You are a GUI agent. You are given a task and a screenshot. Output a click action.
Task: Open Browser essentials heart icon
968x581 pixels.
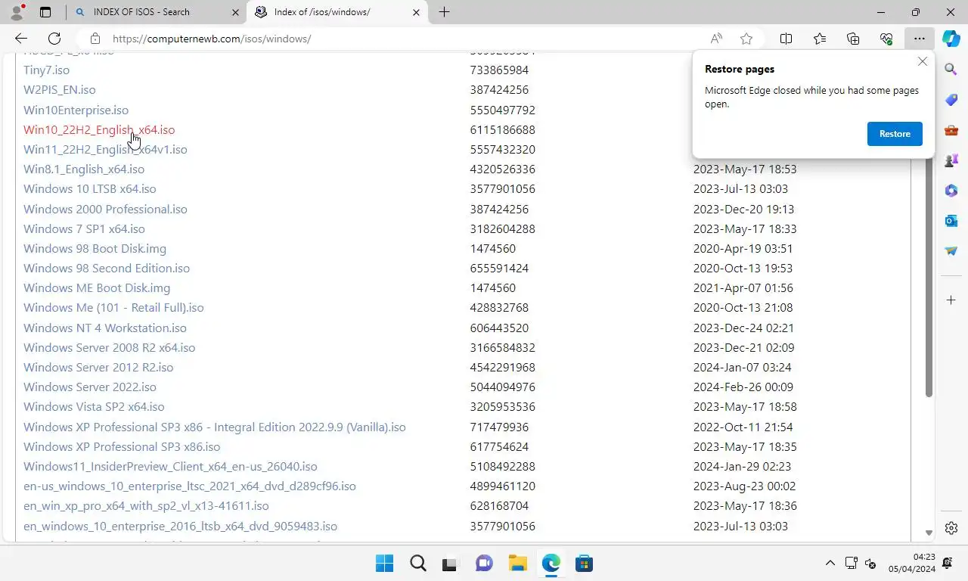coord(886,39)
